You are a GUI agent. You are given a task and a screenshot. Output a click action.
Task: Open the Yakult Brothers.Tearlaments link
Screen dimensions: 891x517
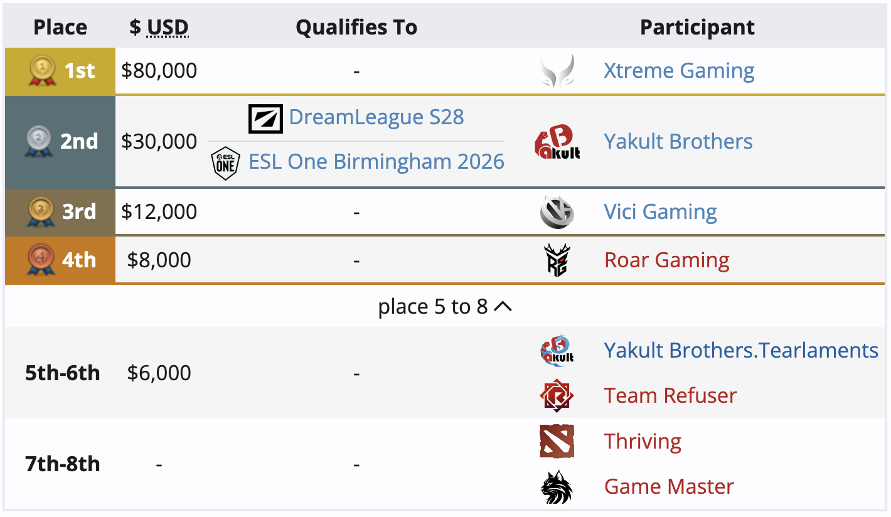pos(740,350)
